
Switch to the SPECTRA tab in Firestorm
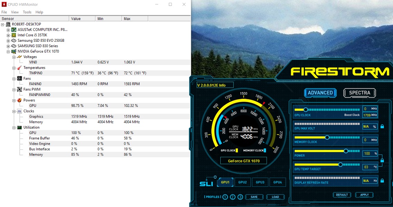click(x=360, y=93)
